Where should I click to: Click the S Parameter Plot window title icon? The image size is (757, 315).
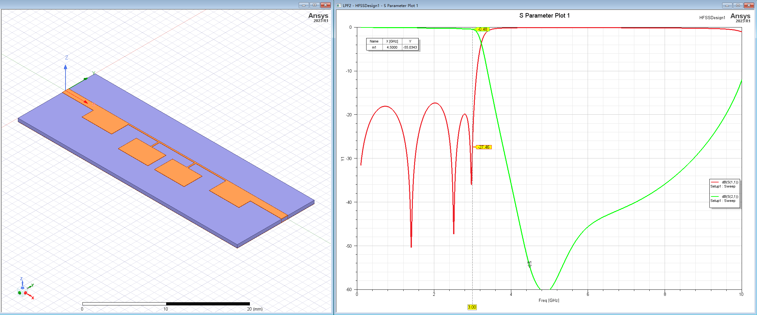339,5
